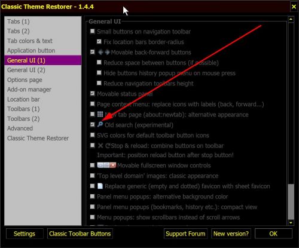Toggle Movable back-forward buttons checkbox

click(92, 52)
